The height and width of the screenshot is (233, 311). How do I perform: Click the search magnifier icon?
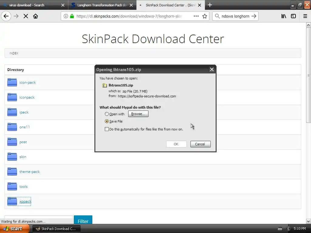217,16
